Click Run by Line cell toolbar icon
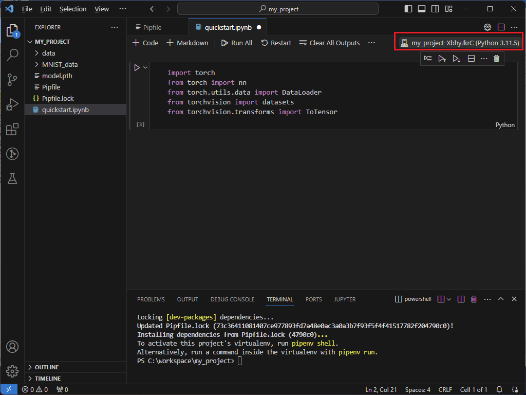 point(428,59)
